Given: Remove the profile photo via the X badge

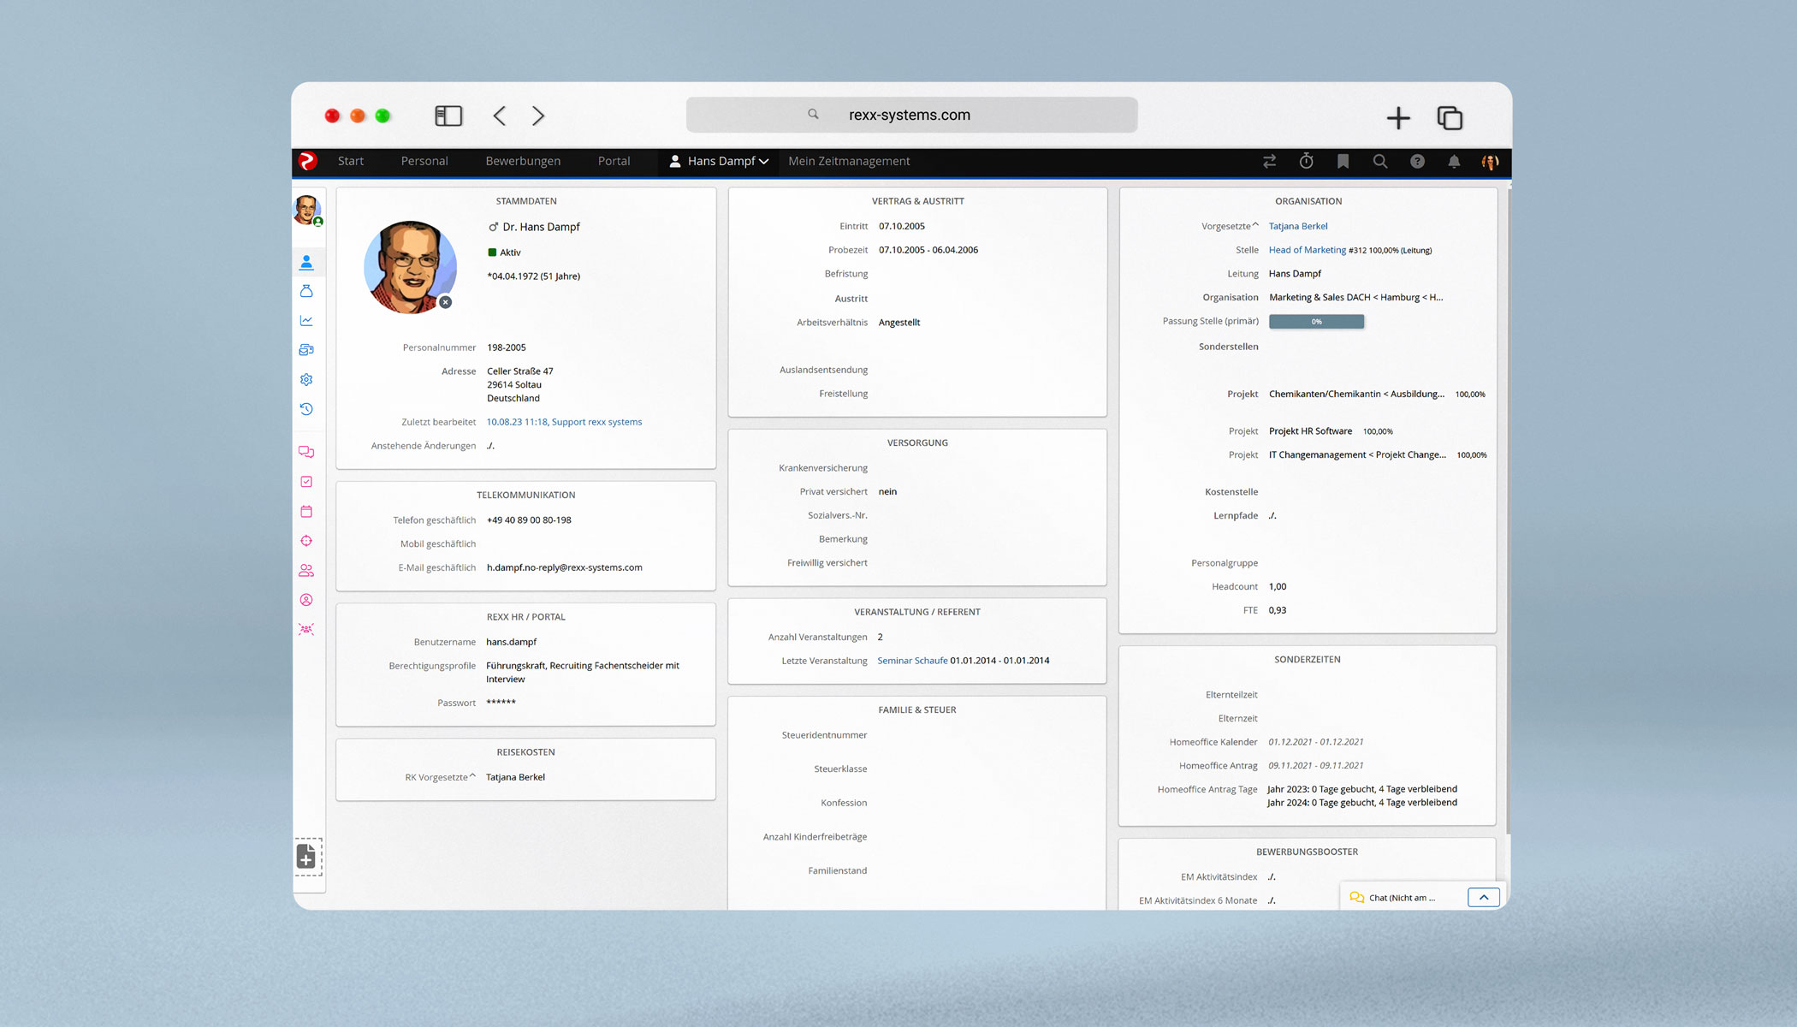Looking at the screenshot, I should [445, 302].
